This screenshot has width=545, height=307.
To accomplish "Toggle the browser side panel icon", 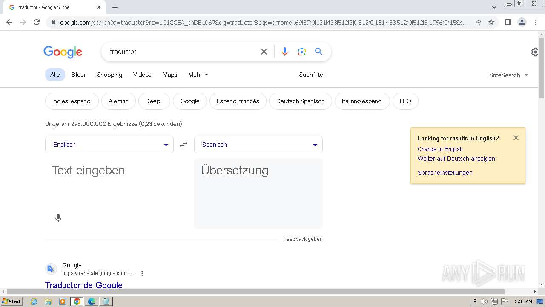I will (508, 22).
